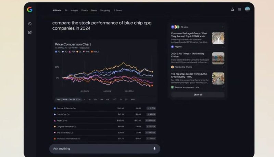Toggle the CL series in chart legend
274x157 pixels.
point(79,52)
